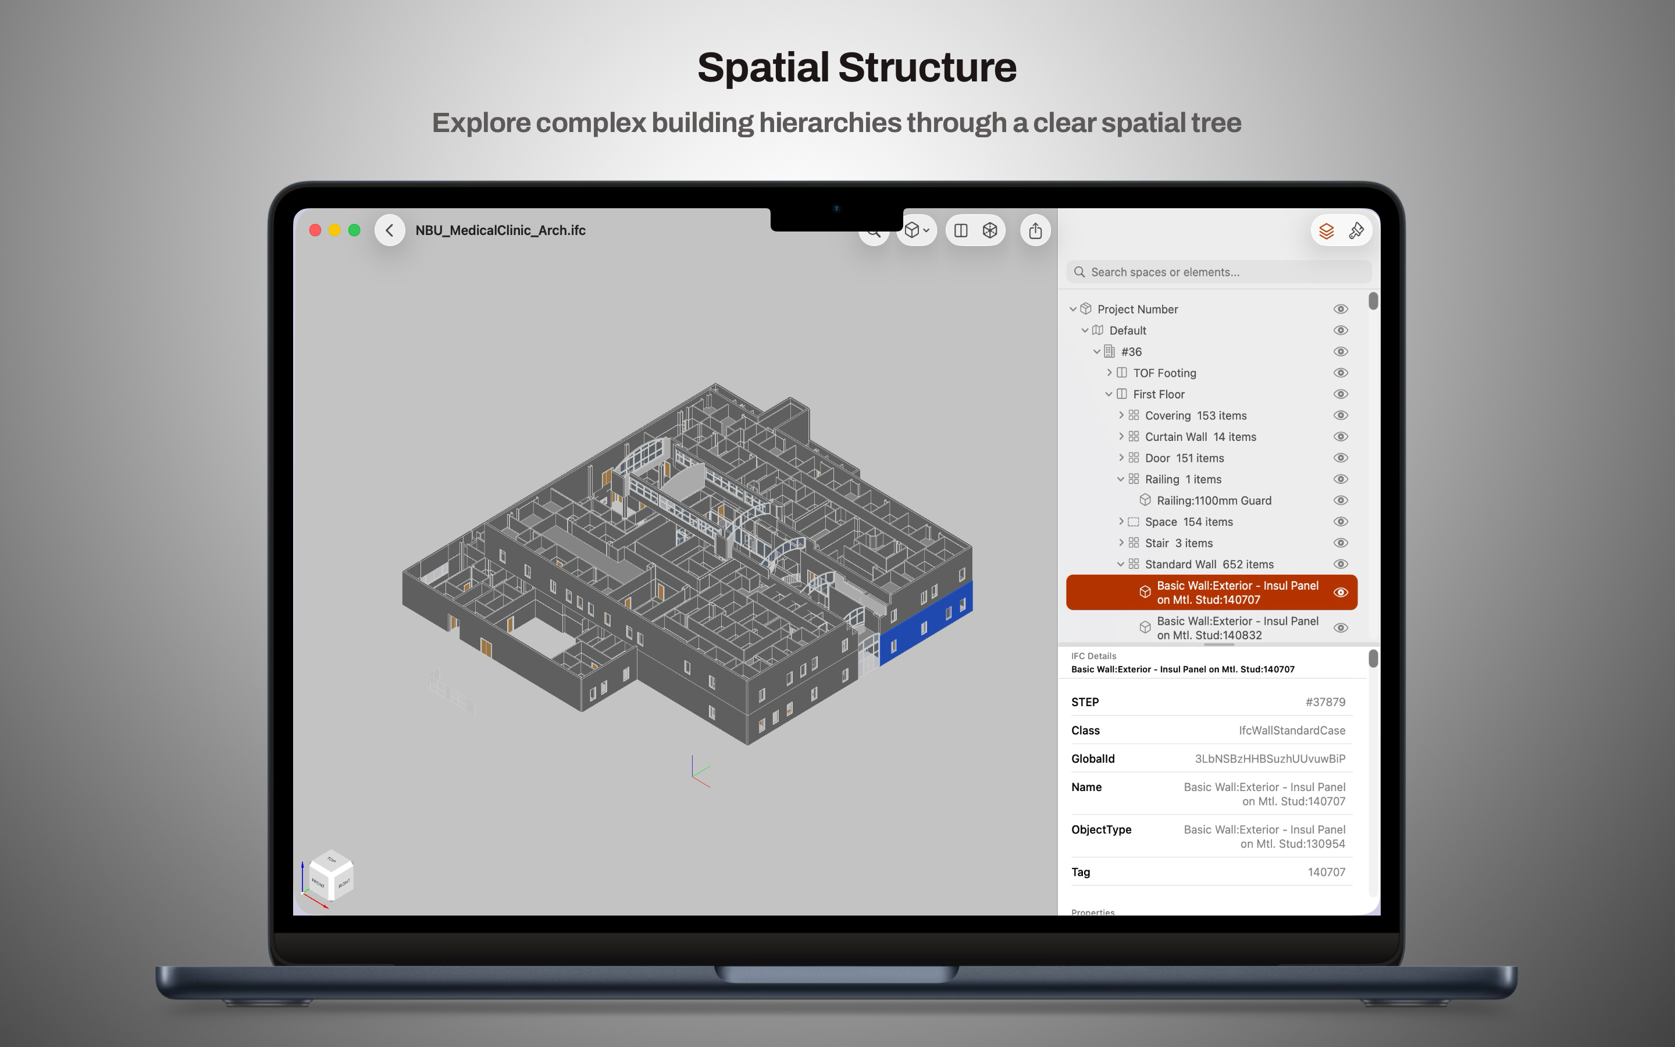Click the file title NBU_MedicalClinic_Arch.ifc
1675x1047 pixels.
click(x=500, y=230)
